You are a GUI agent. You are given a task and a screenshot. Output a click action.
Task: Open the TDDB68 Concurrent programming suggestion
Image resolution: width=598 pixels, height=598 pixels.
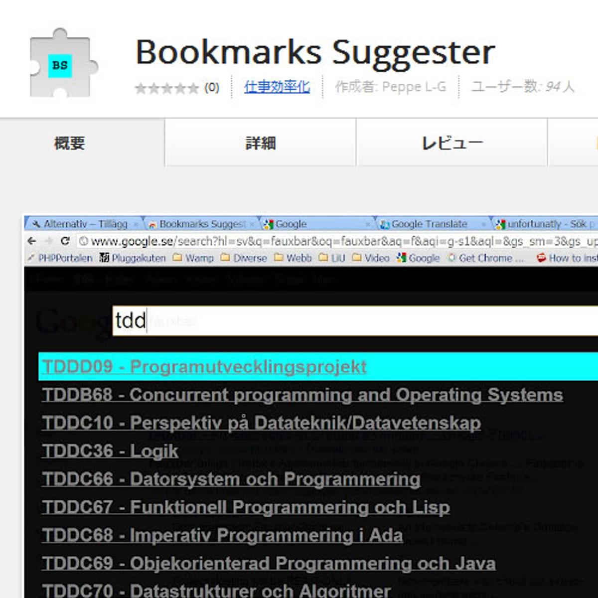point(302,395)
